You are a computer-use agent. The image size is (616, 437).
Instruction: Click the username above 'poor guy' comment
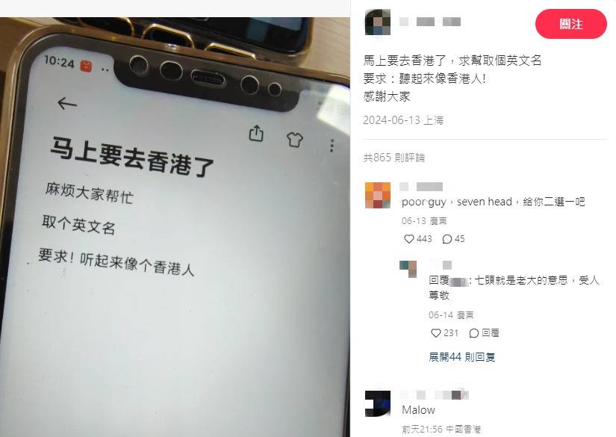(x=421, y=187)
